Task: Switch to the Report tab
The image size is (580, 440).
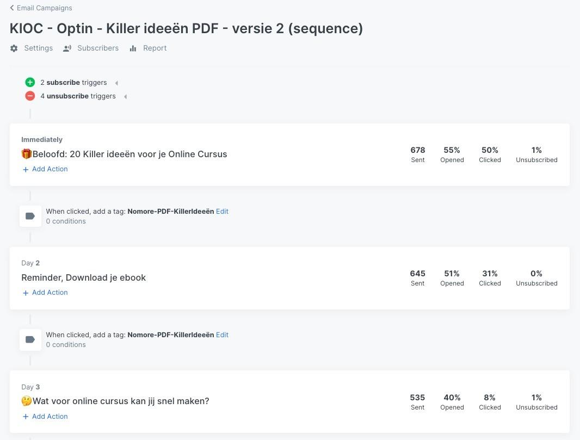Action: (155, 48)
